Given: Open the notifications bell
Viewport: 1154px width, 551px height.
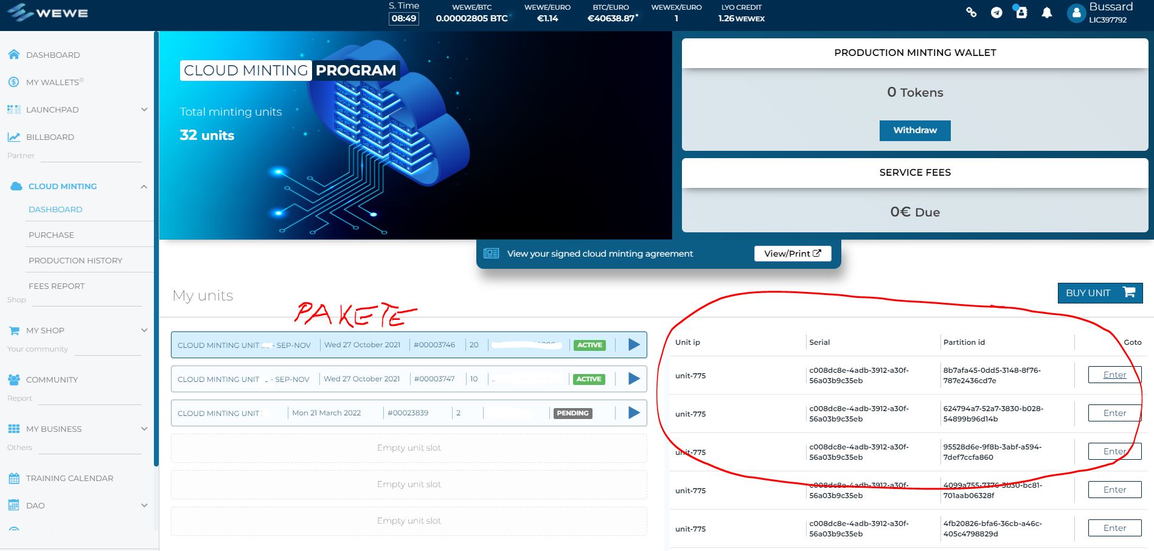Looking at the screenshot, I should pyautogui.click(x=1047, y=13).
